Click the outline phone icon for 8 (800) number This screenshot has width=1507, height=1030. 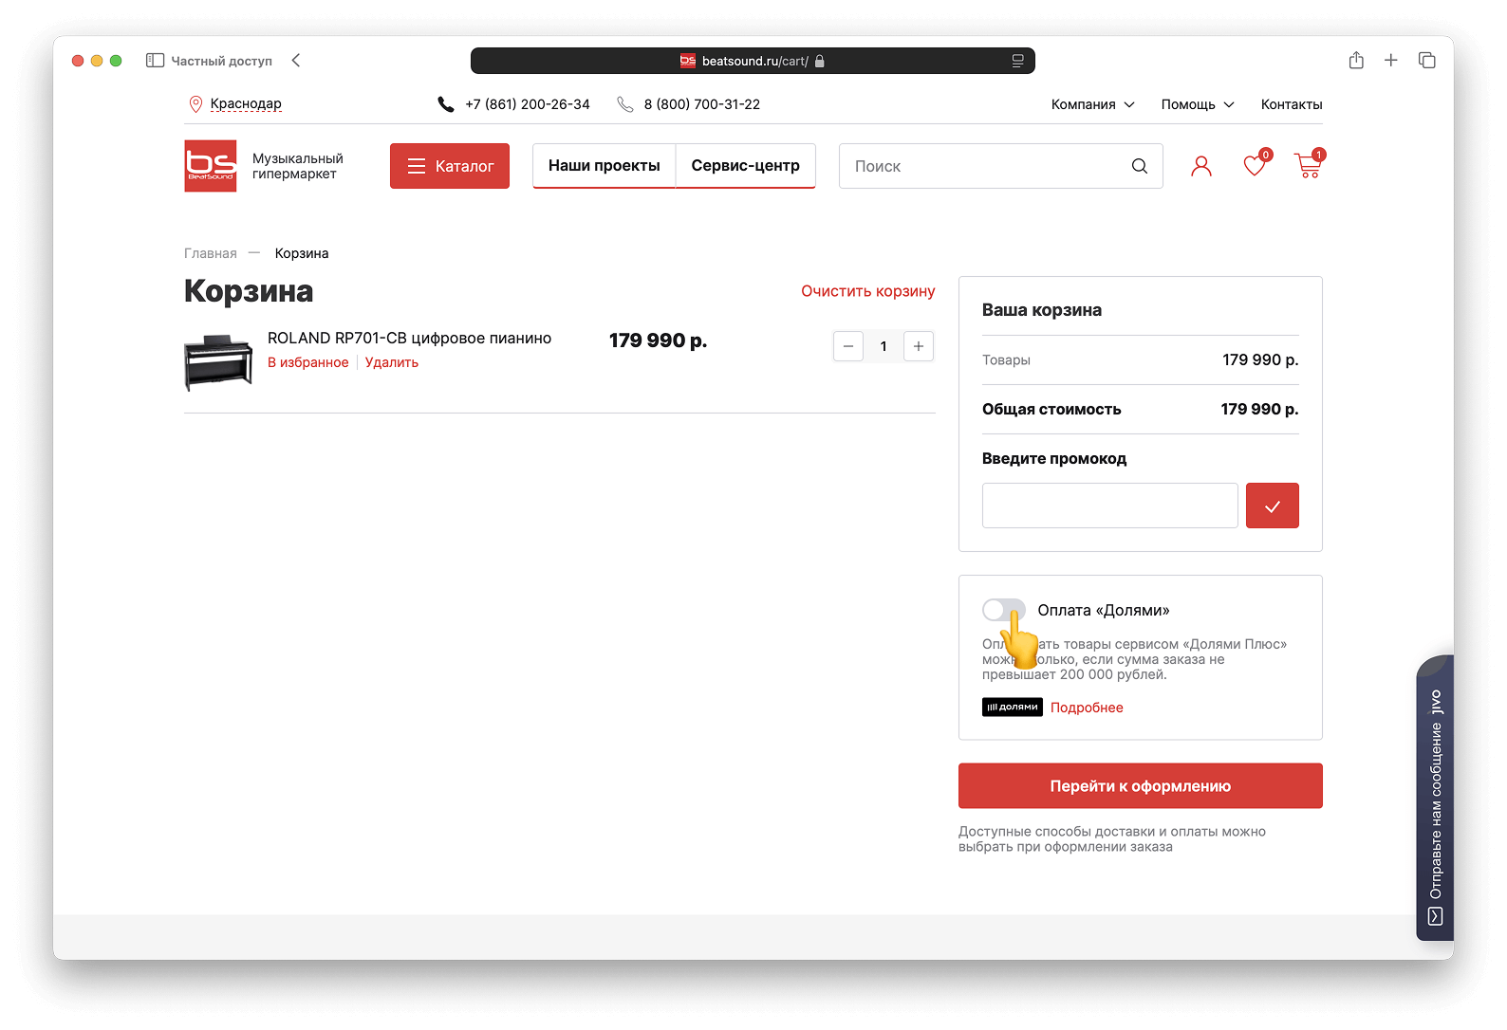[x=625, y=104]
